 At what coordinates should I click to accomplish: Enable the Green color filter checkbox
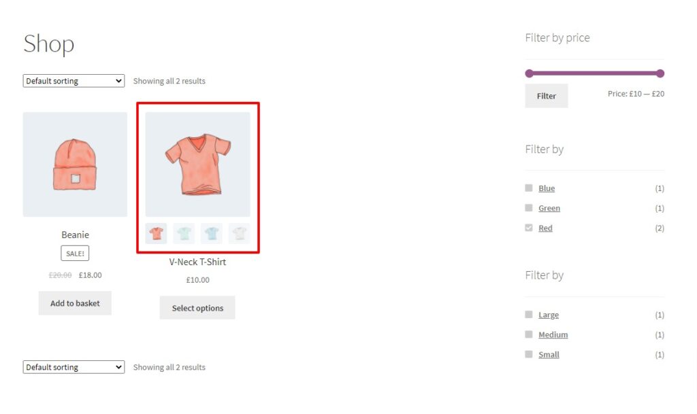[528, 207]
